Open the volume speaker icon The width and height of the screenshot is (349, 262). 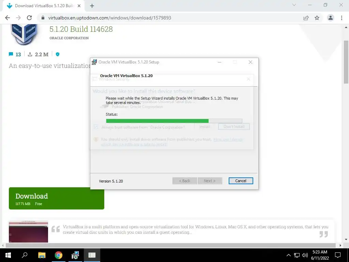click(305, 255)
